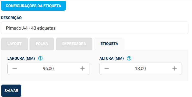Increase the Altura value with plus

coord(174,69)
